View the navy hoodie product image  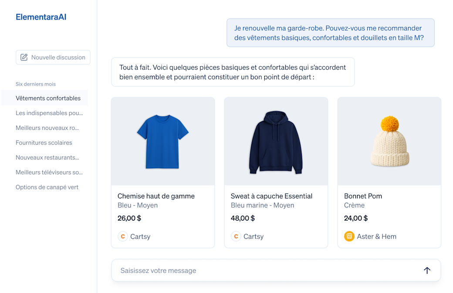click(x=276, y=141)
